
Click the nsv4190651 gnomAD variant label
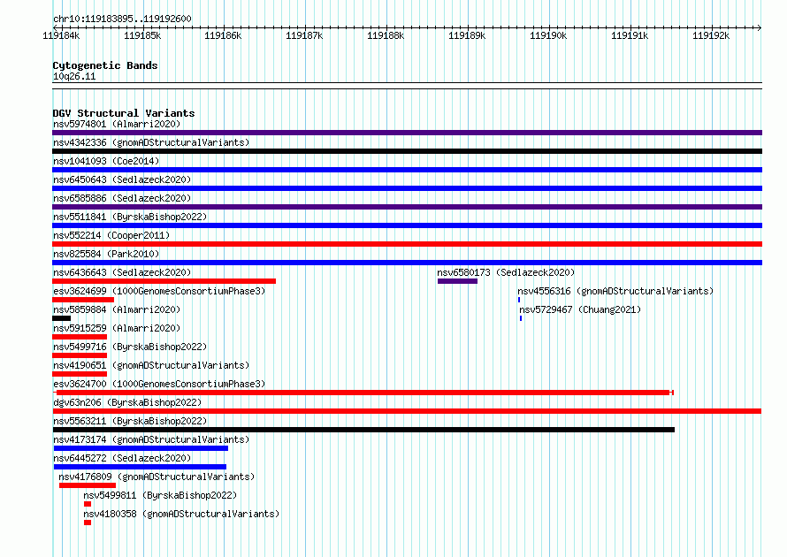[151, 365]
